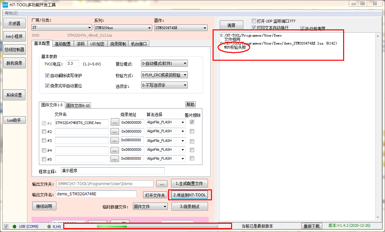Open algorithm dropdown for file #3

coord(166,141)
